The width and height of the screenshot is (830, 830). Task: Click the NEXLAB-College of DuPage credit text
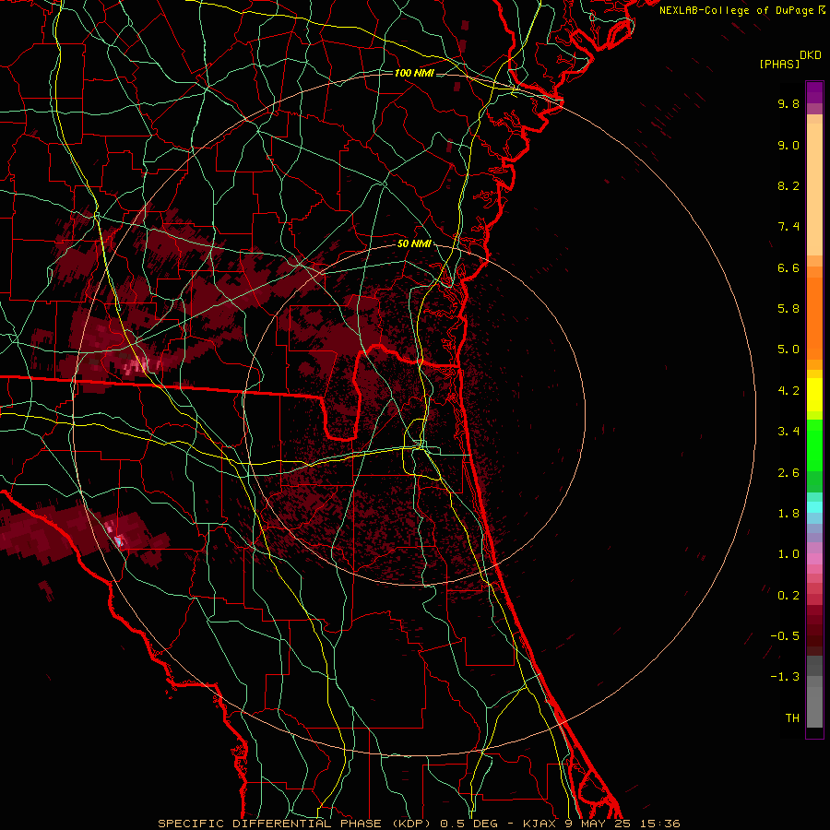[738, 10]
